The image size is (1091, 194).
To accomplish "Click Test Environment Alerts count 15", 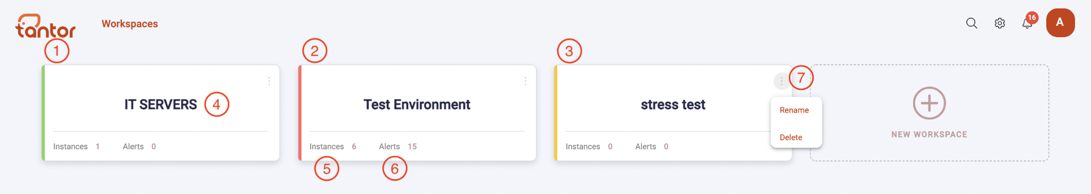I will tap(412, 147).
